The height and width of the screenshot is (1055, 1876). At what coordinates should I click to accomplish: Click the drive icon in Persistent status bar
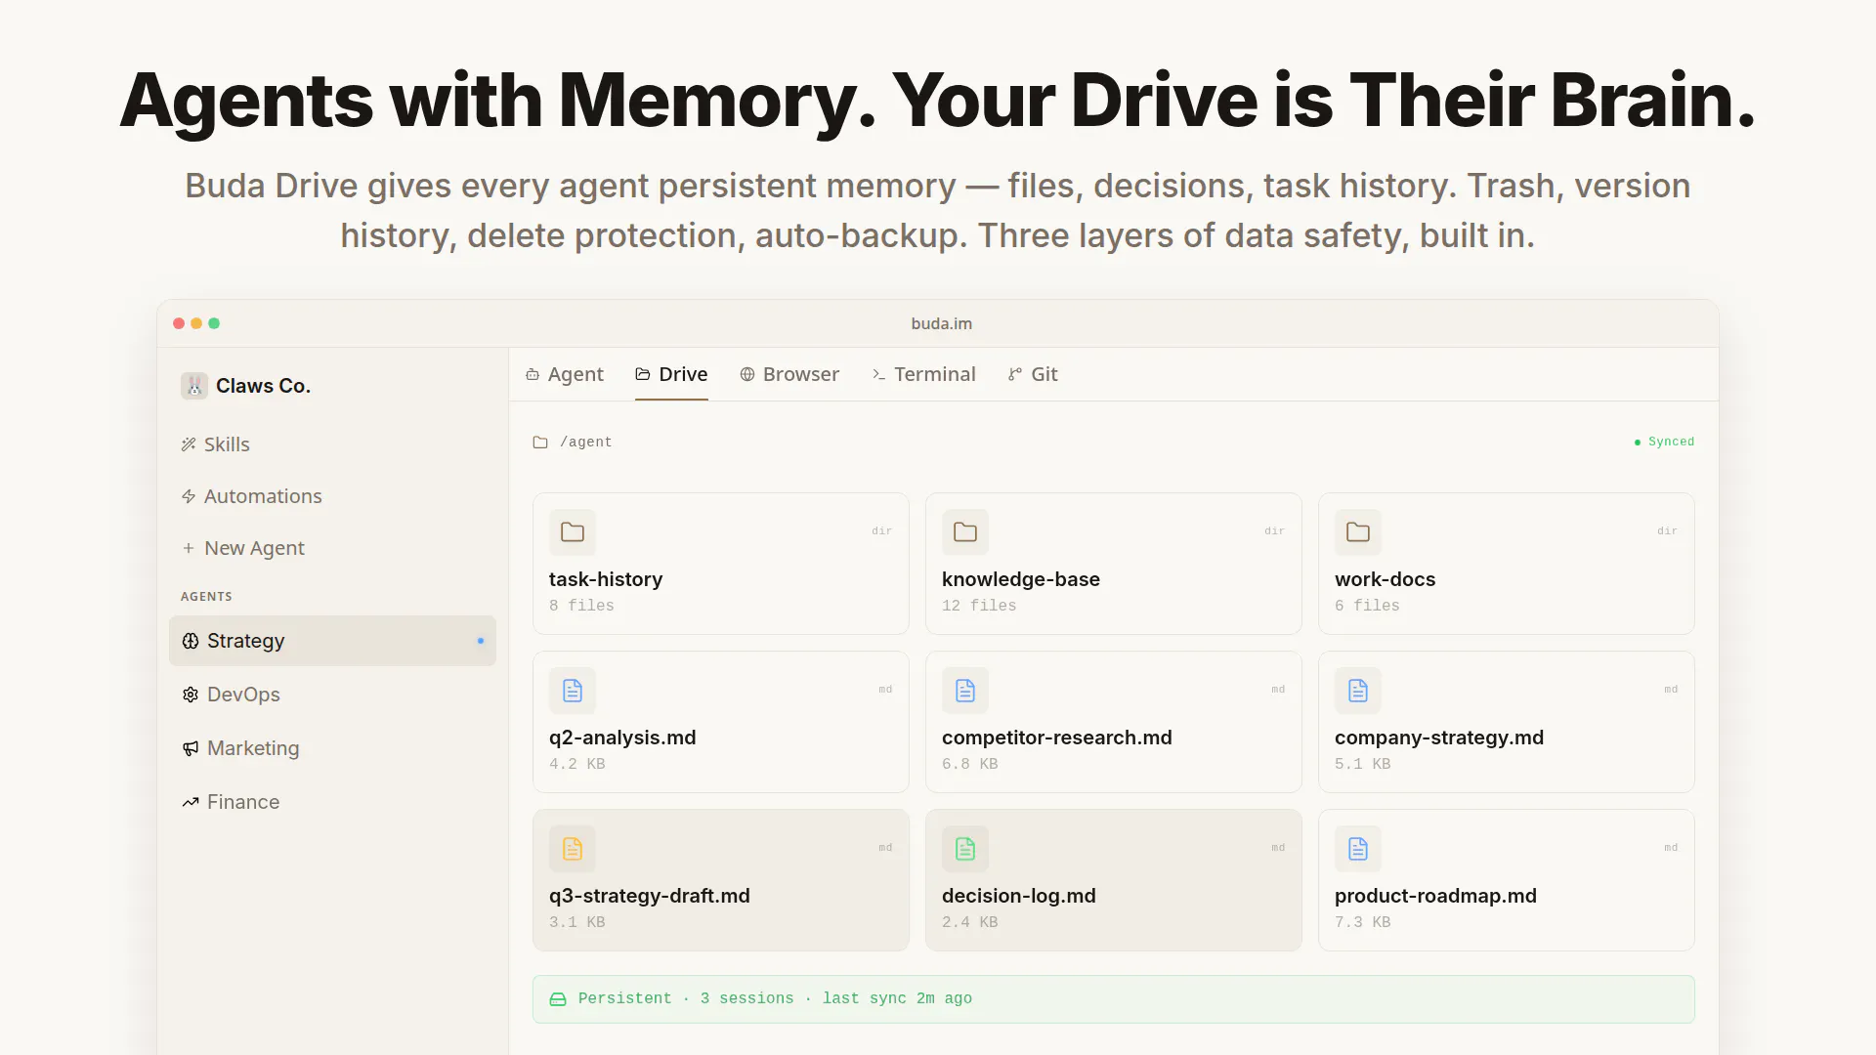558,999
